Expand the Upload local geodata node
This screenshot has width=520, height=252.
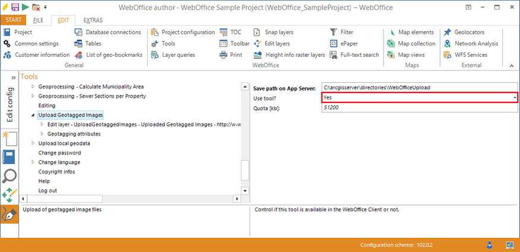point(33,143)
